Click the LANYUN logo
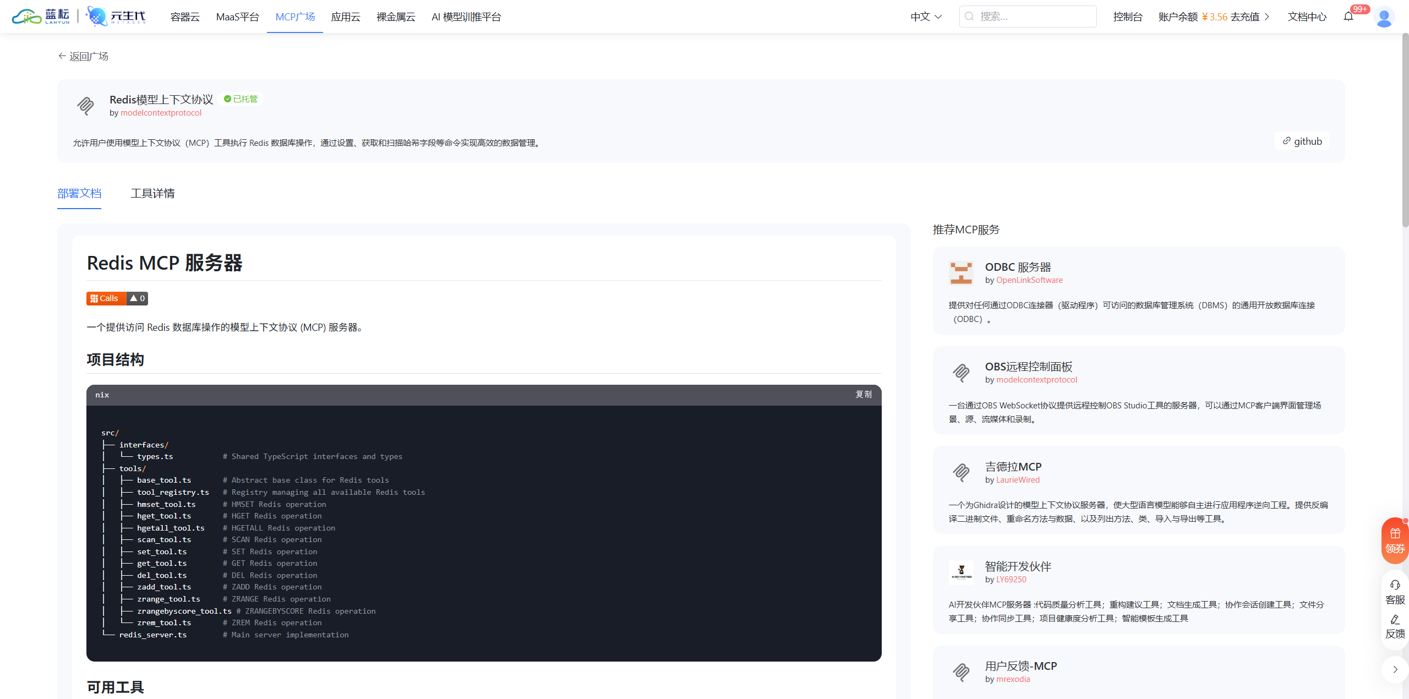1409x699 pixels. (x=42, y=17)
